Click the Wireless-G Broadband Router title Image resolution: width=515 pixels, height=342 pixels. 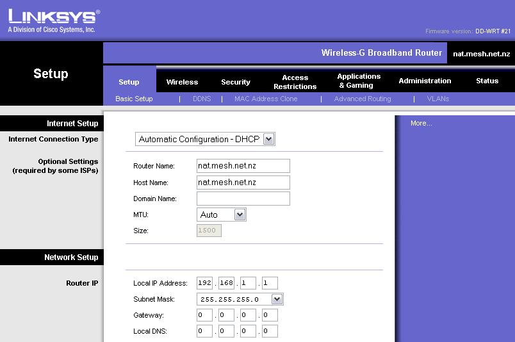pos(382,53)
